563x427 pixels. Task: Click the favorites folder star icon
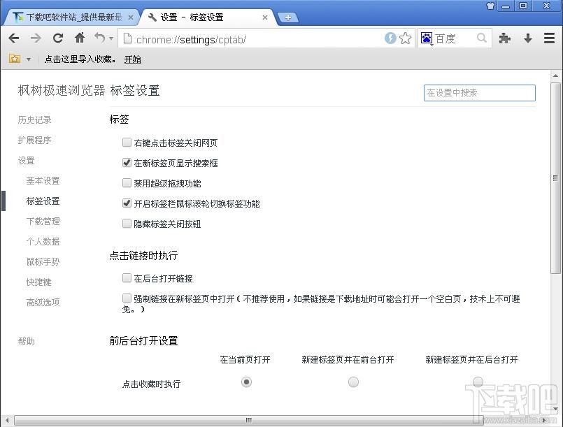[x=15, y=59]
